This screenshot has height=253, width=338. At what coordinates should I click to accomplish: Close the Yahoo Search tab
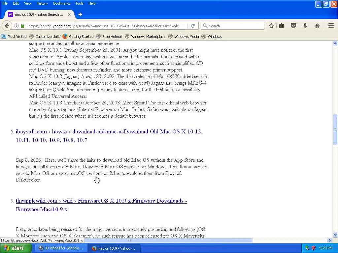[x=69, y=14]
